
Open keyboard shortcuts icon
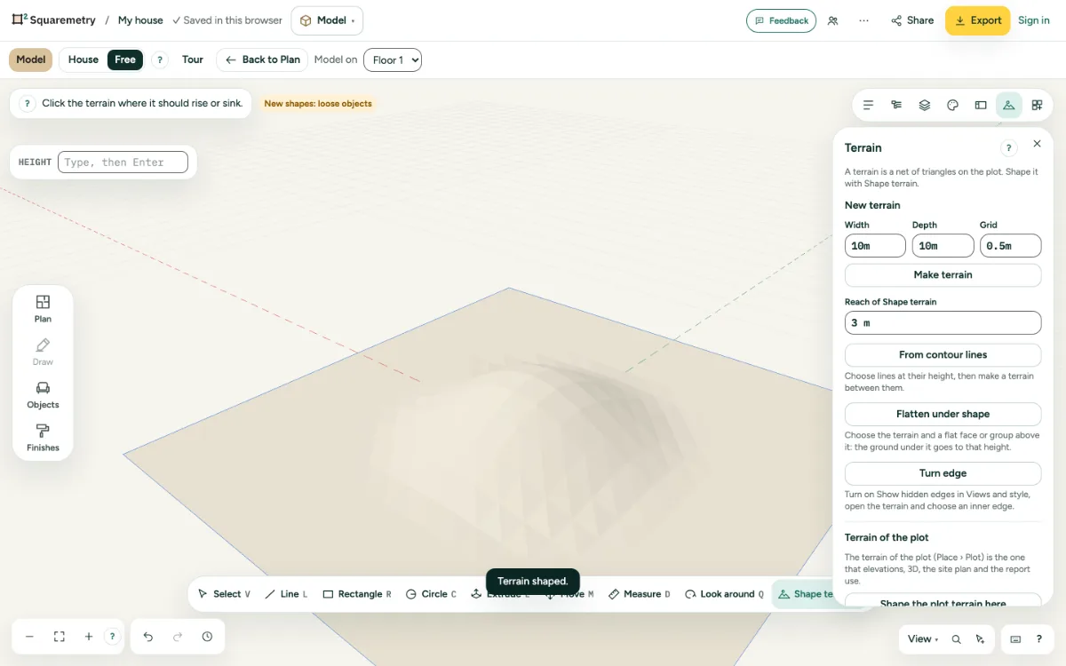click(1016, 639)
